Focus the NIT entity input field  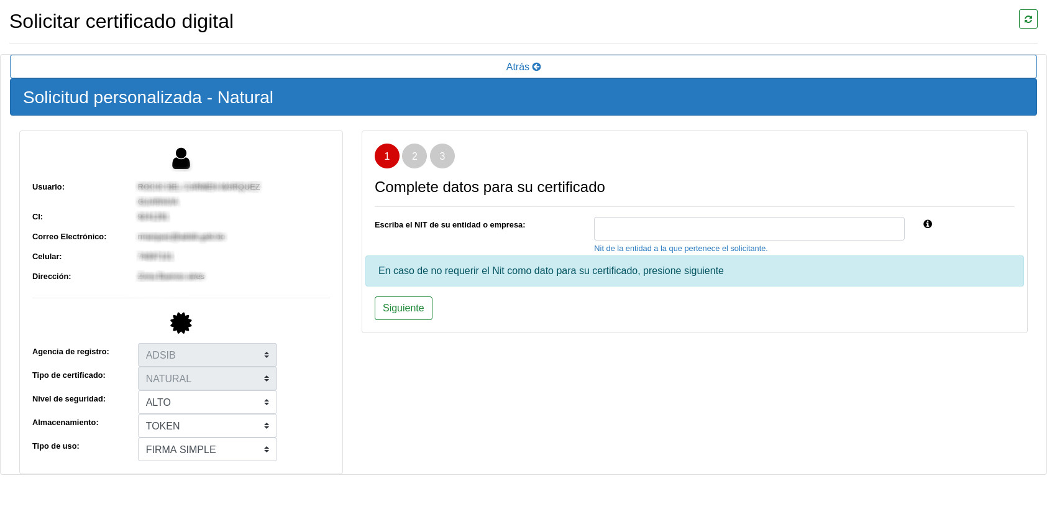tap(749, 229)
